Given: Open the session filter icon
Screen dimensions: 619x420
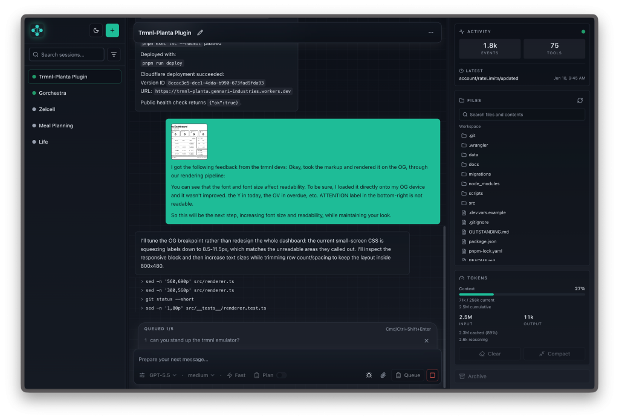Looking at the screenshot, I should coord(114,54).
